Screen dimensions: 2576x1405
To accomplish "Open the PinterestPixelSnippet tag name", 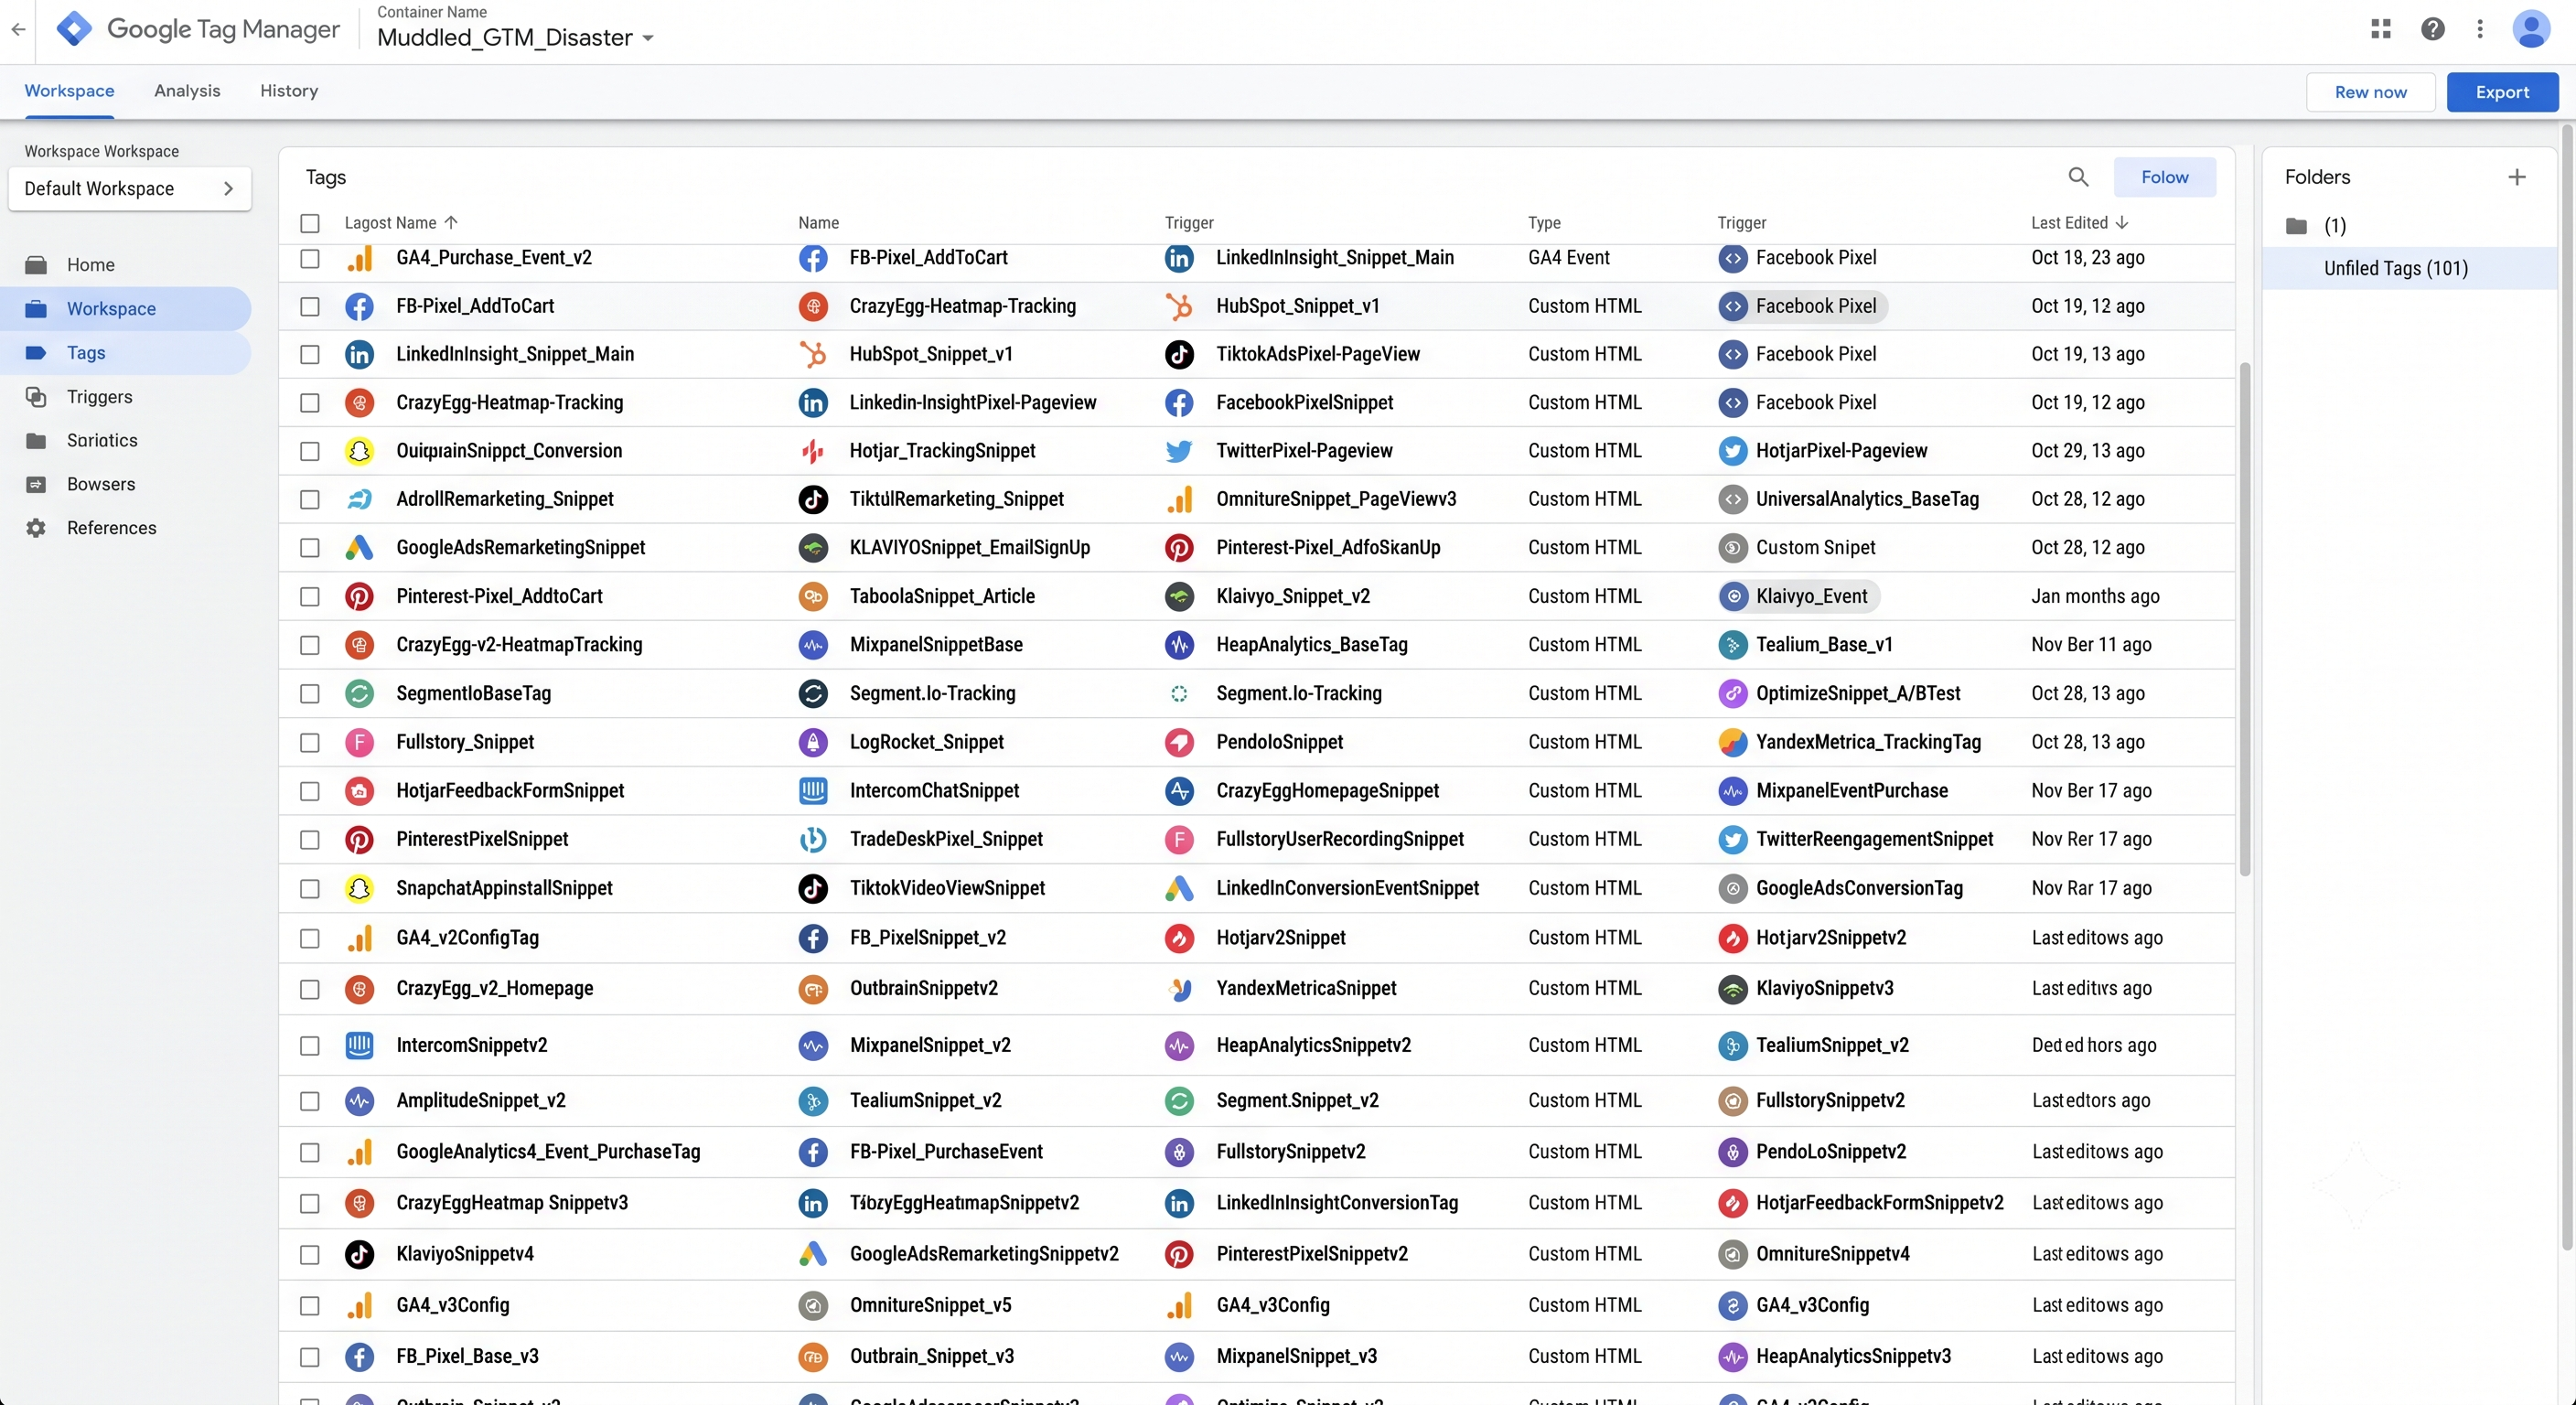I will 482,840.
